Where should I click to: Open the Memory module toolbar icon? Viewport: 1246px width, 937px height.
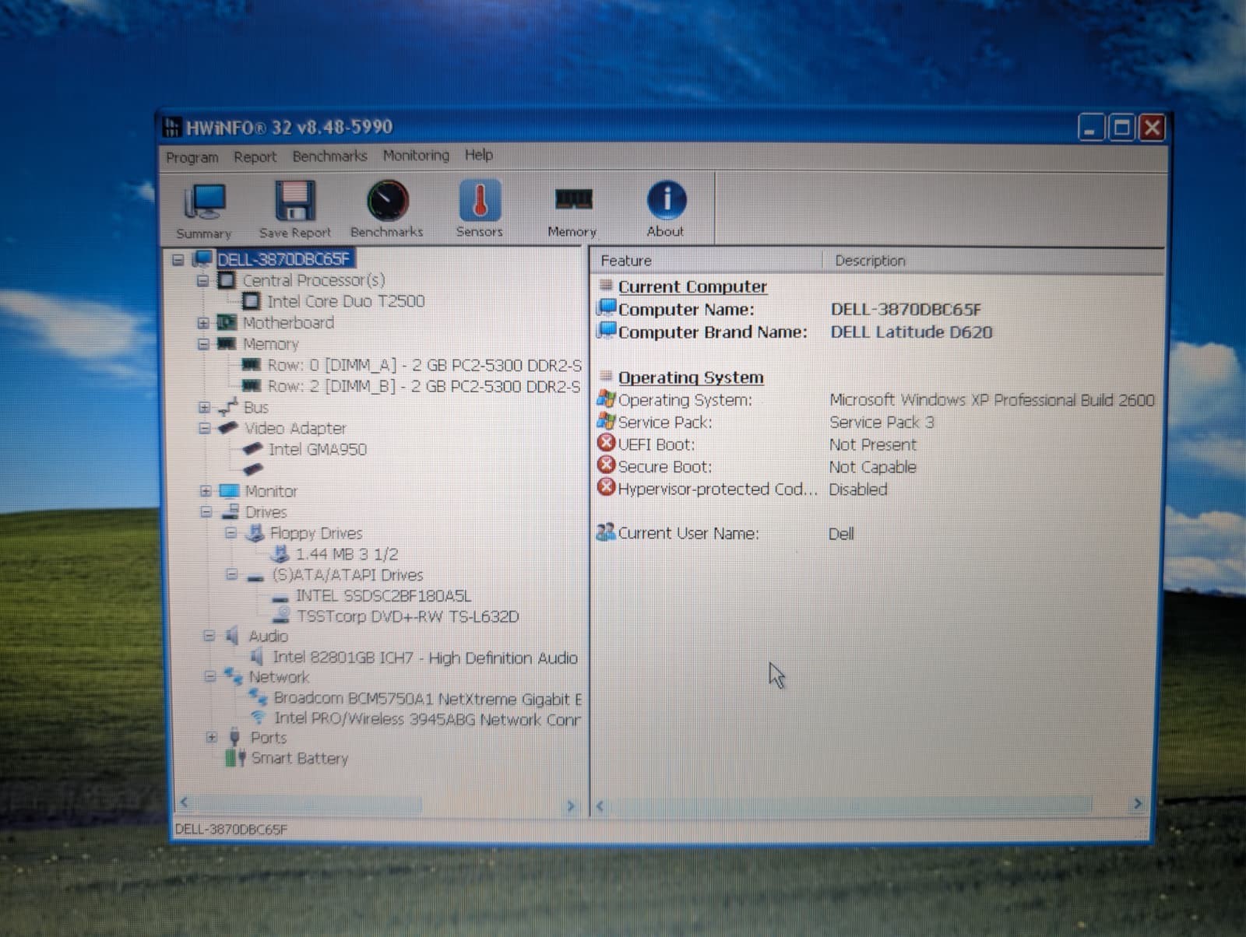tap(573, 200)
